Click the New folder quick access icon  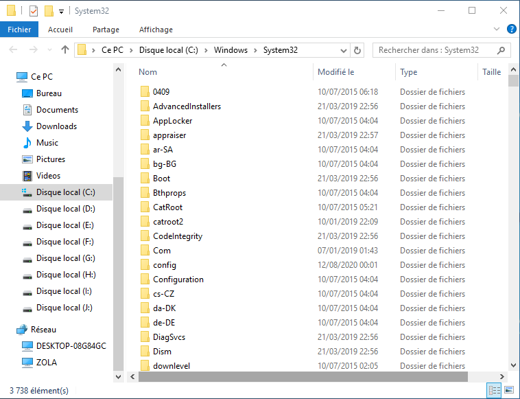49,11
